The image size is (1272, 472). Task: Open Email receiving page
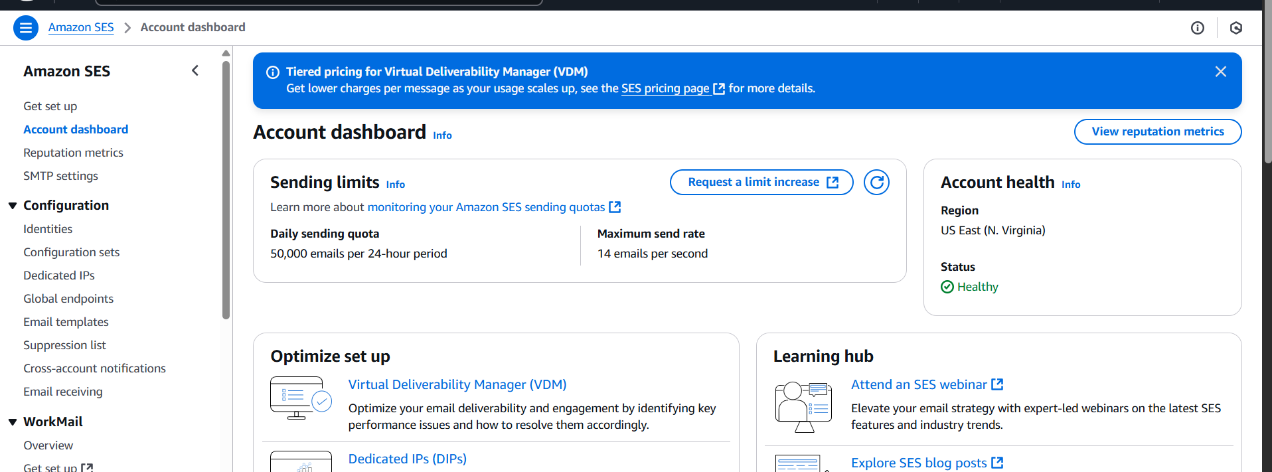pyautogui.click(x=63, y=392)
